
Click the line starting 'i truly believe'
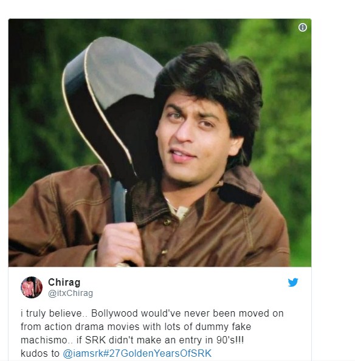[x=152, y=314]
